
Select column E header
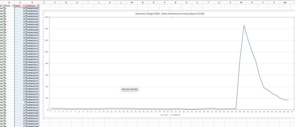click(x=44, y=2)
